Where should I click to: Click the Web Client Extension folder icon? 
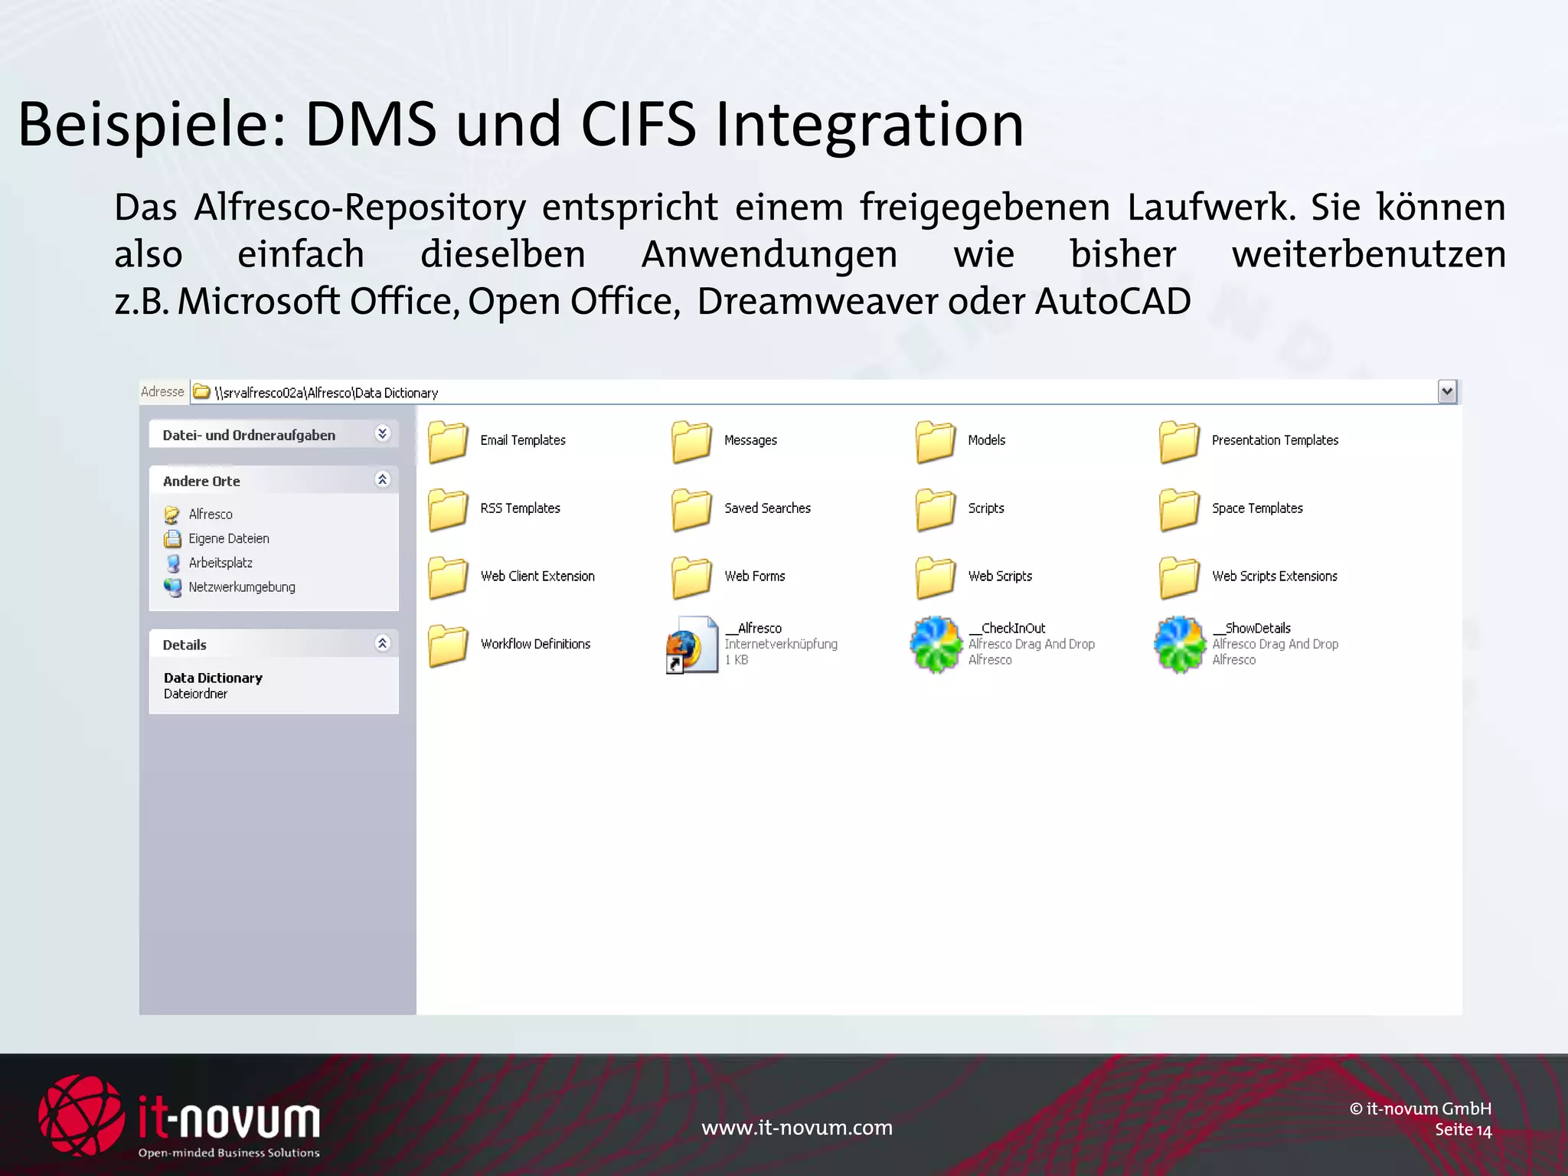coord(448,577)
